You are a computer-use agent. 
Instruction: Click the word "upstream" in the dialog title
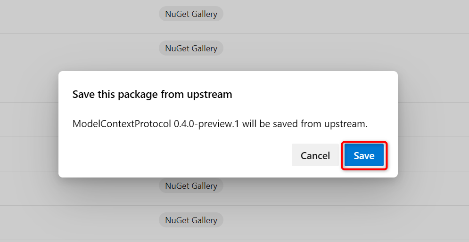211,94
